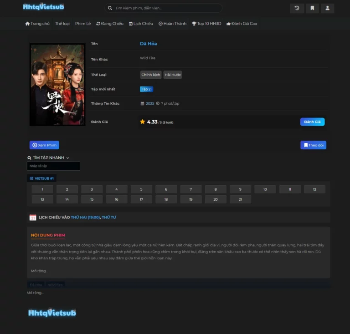Click the HhtqVietsub footer logo

tap(52, 313)
